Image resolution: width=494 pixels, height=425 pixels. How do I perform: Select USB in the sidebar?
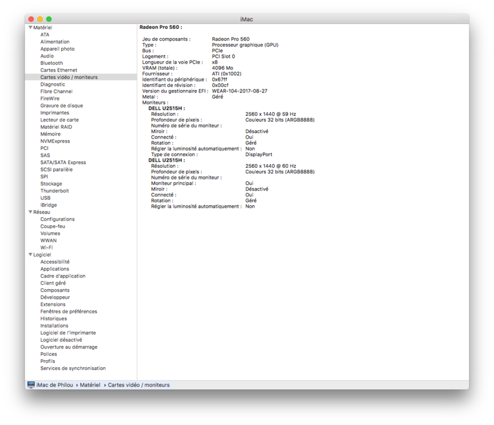coord(45,198)
